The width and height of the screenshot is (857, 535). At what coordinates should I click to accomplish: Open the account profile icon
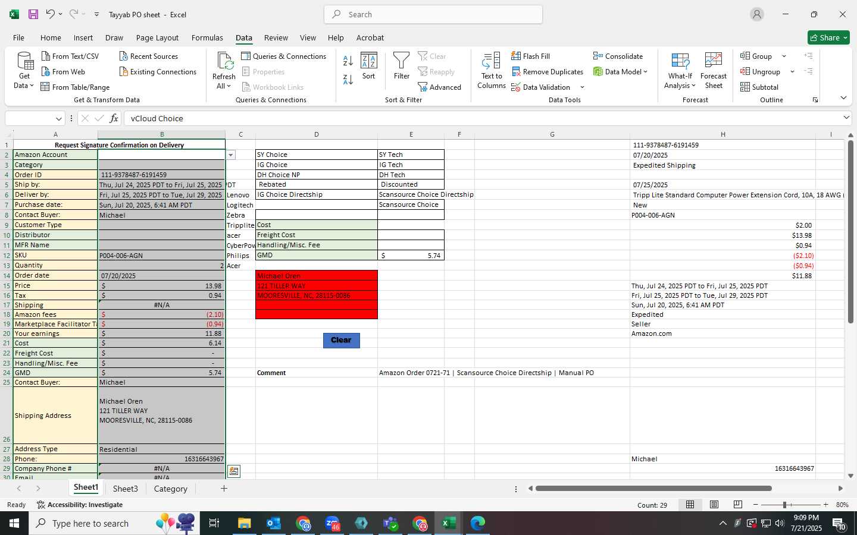tap(757, 14)
